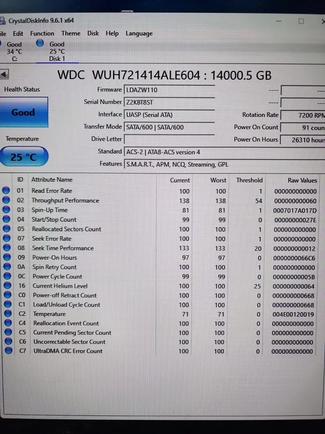Click the Rotation Rate value 7200 RPM
Viewport: 325px width, 434px height.
303,115
